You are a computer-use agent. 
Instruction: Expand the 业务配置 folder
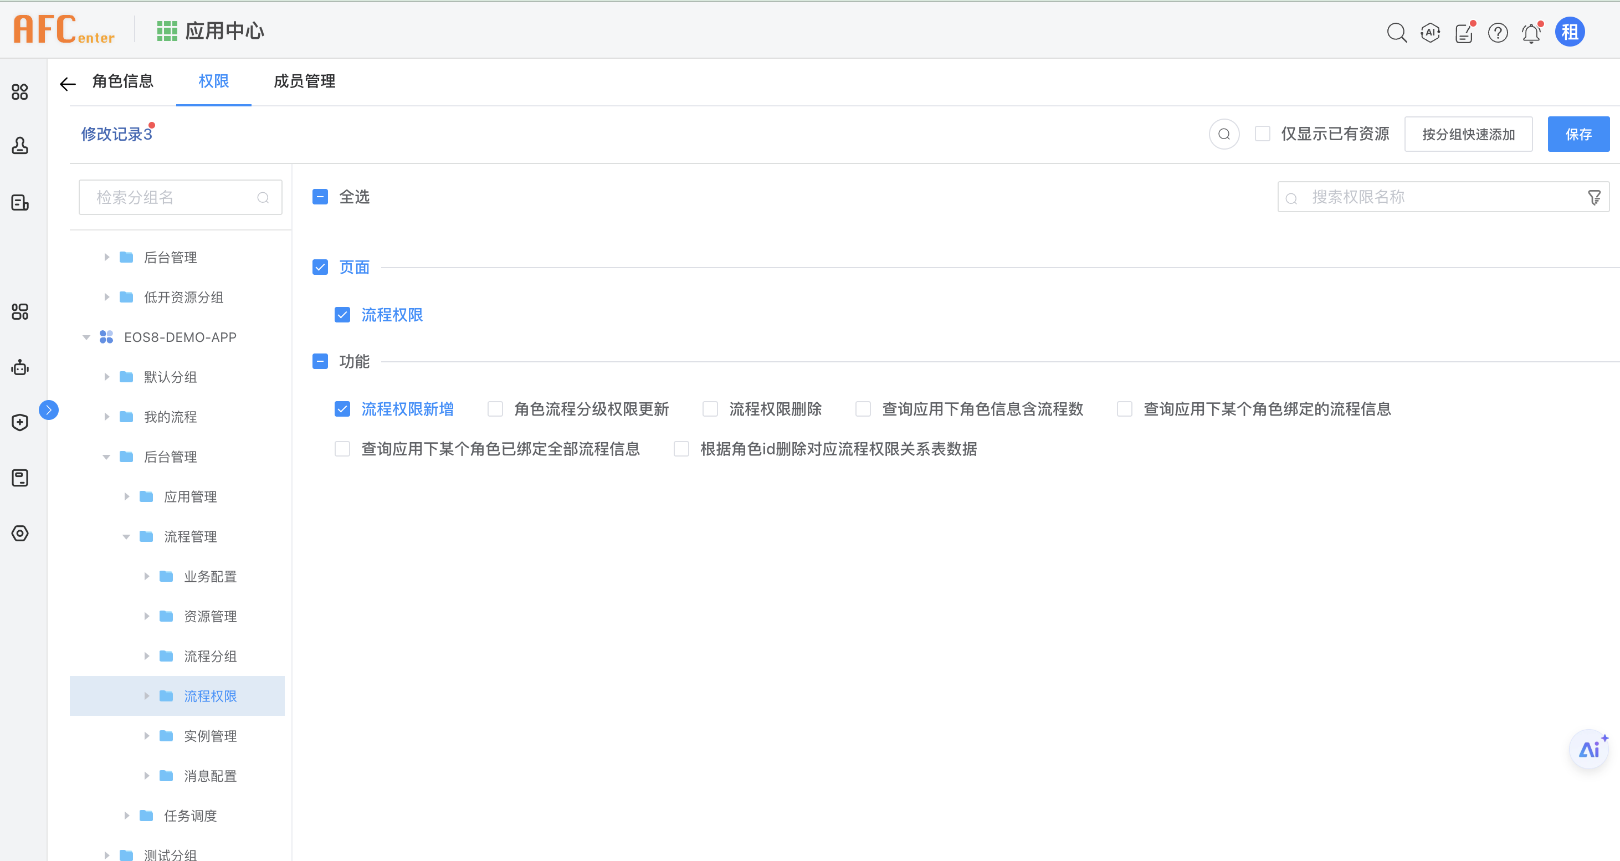click(x=146, y=576)
